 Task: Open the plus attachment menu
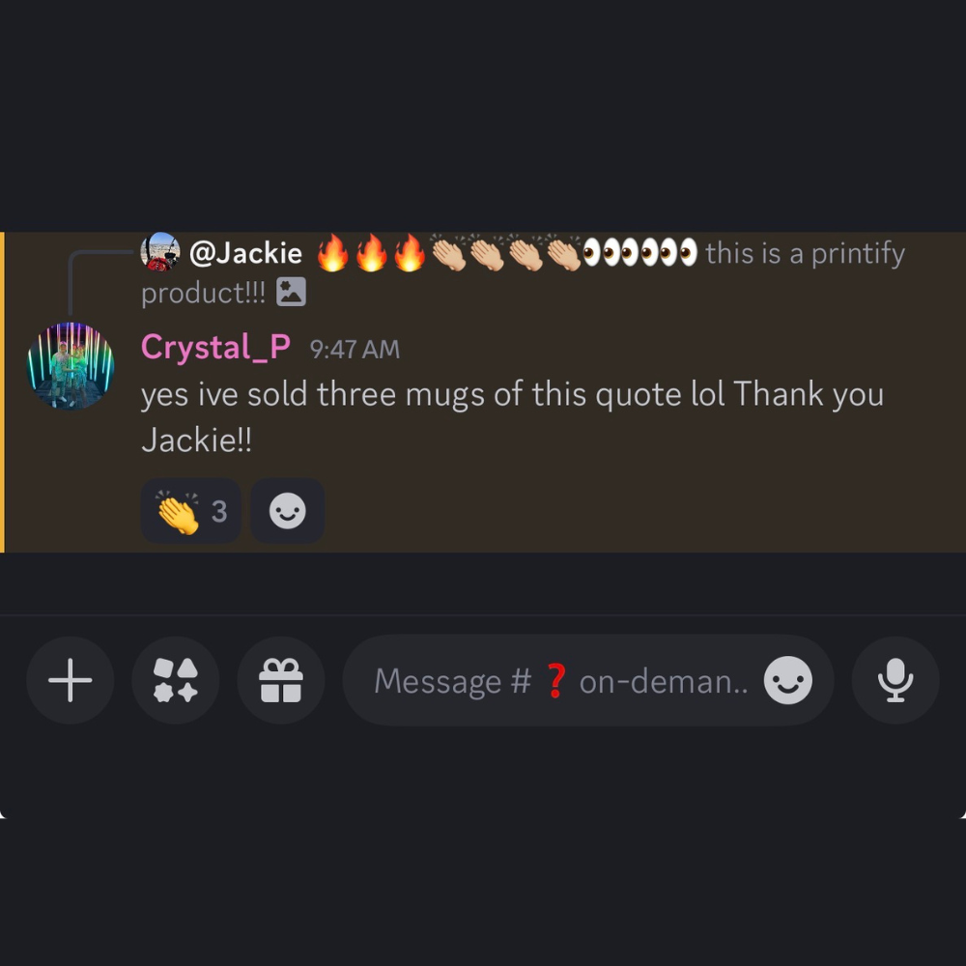point(71,680)
